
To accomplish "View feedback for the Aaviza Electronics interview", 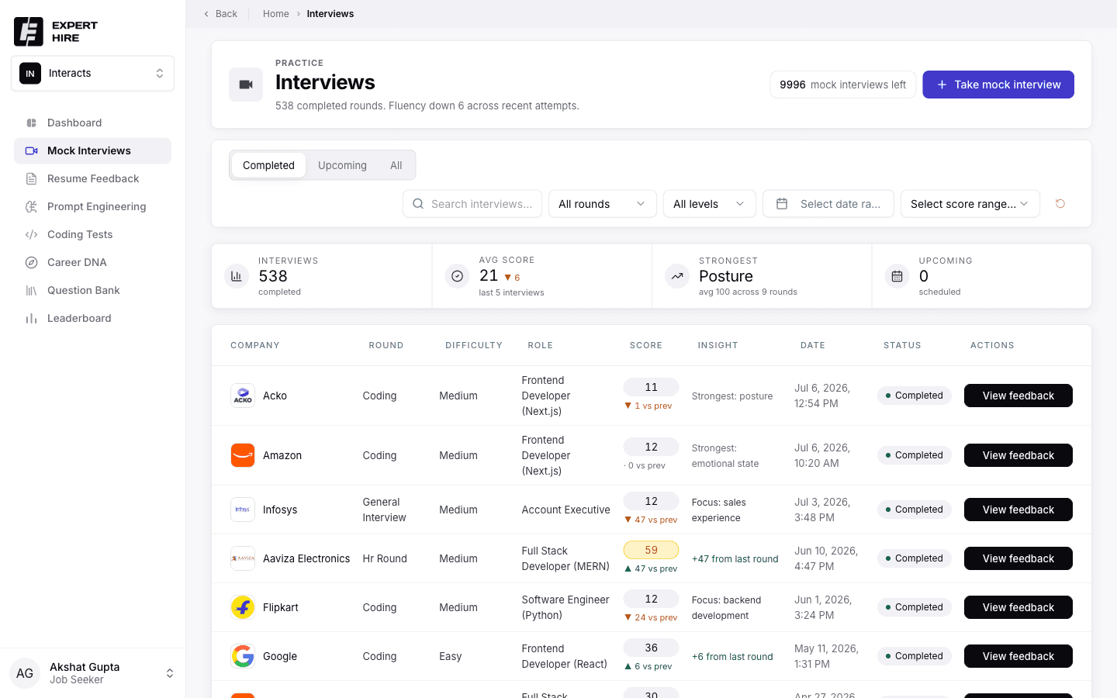I will tap(1018, 558).
